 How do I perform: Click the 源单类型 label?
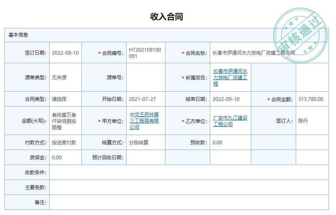(x=35, y=77)
